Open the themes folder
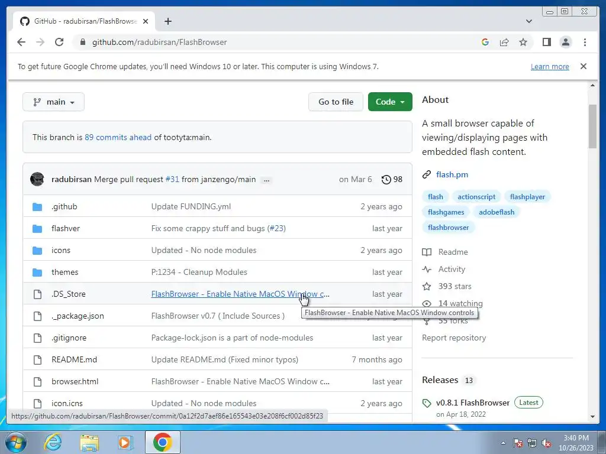The width and height of the screenshot is (606, 454). click(65, 272)
